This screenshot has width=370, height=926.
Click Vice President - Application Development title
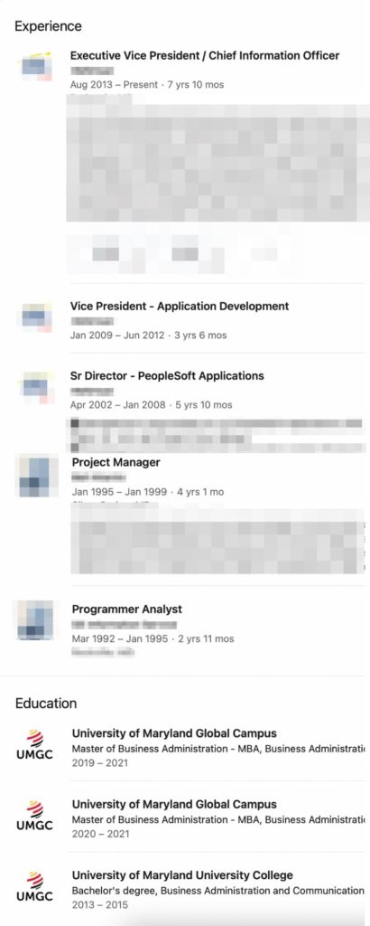point(180,306)
